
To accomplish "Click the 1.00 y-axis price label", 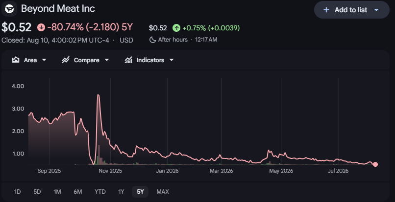I will click(18, 154).
